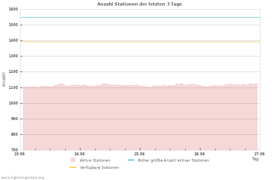Click the blue horizontal line in the chart
Image resolution: width=280 pixels, height=180 pixels.
tap(140, 17)
